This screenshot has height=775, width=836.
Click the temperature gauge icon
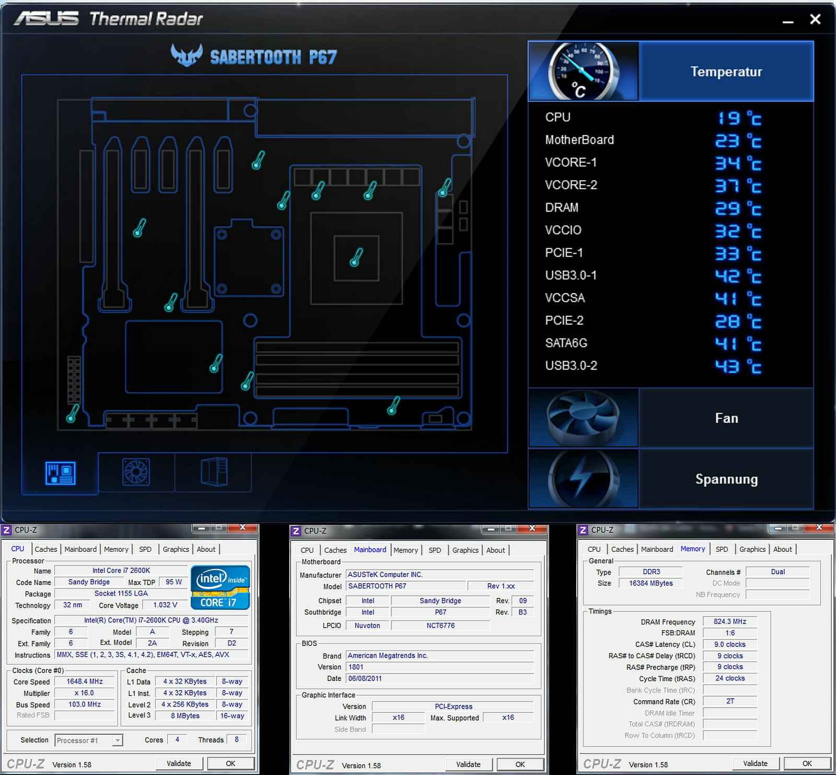583,71
